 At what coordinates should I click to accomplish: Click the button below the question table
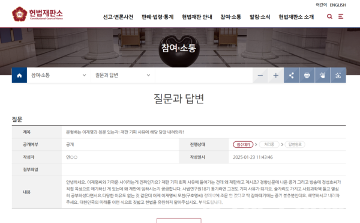point(179,221)
